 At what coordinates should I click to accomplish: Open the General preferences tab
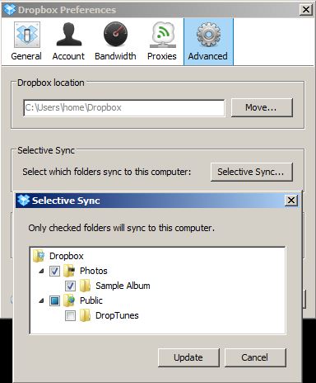pos(26,41)
